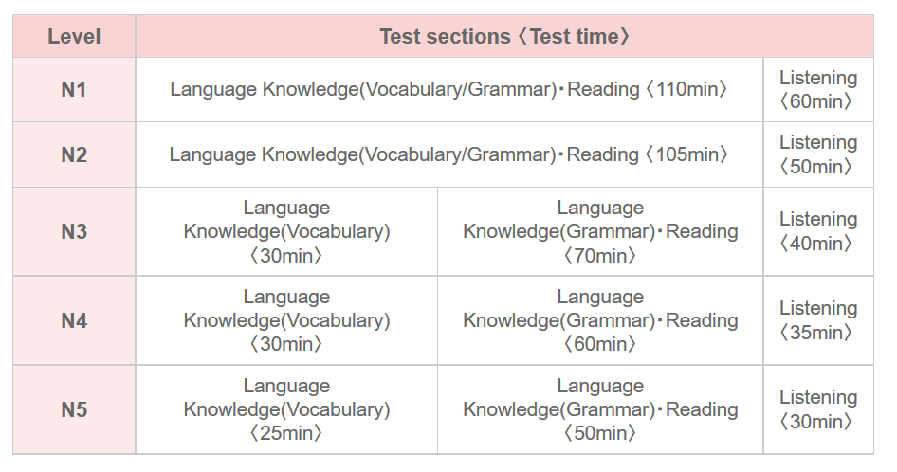Click N4 Grammar Reading 60min cell
Screen dimensions: 897x472
click(x=599, y=320)
